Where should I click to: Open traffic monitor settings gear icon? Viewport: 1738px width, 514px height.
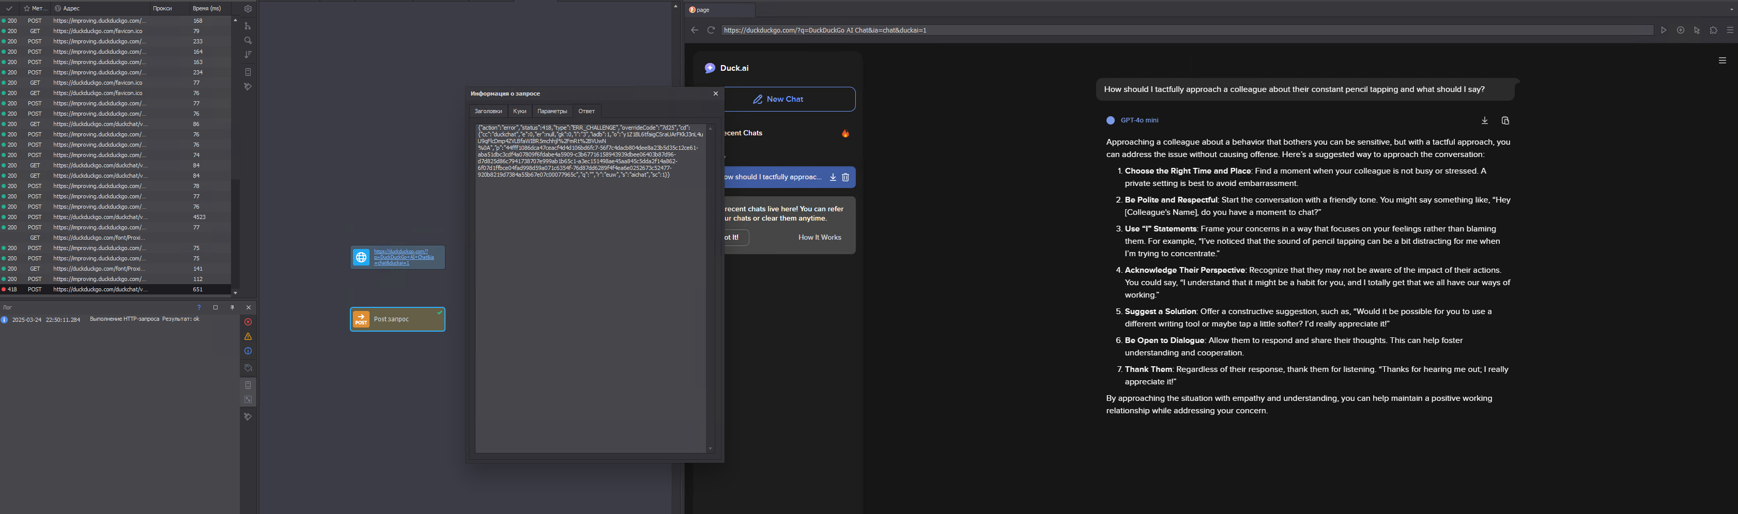pyautogui.click(x=248, y=9)
